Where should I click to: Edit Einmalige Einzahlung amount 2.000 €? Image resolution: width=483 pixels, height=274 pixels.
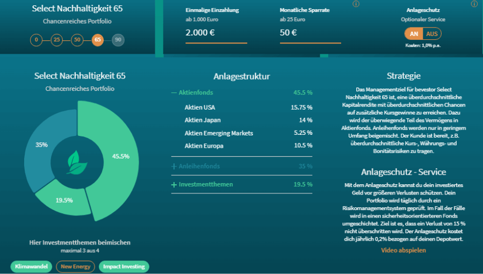(216, 33)
